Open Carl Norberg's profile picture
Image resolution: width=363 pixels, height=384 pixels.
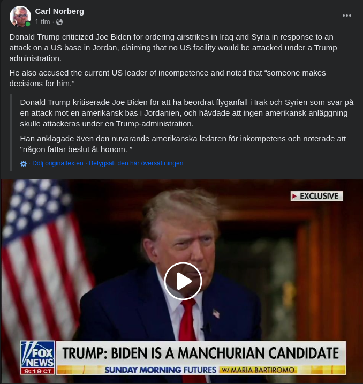click(20, 17)
